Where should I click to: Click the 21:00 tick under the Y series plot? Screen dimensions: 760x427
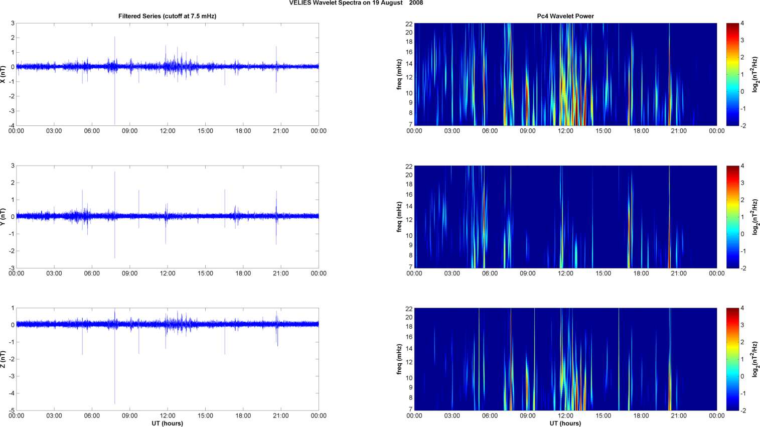pos(281,273)
